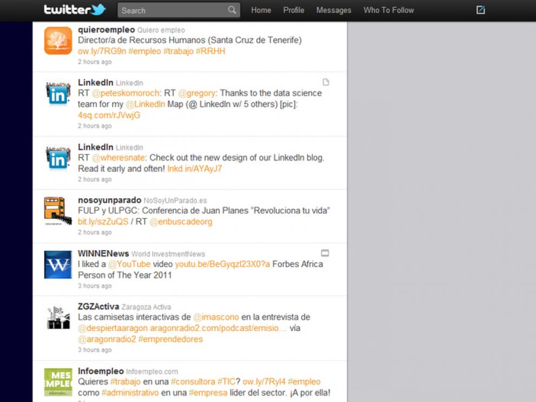Click the 'World InvestmentNews' display name
Screen dimensions: 536x402
tap(168, 254)
